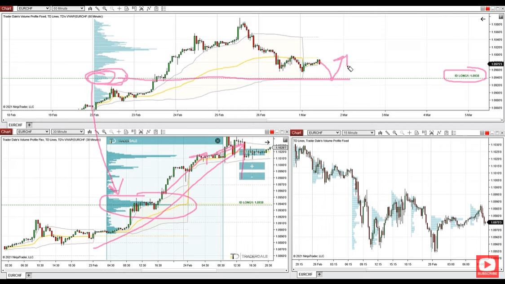Click horizontal scrollbar under the 60 Minute chart
The image size is (505, 284).
252,120
